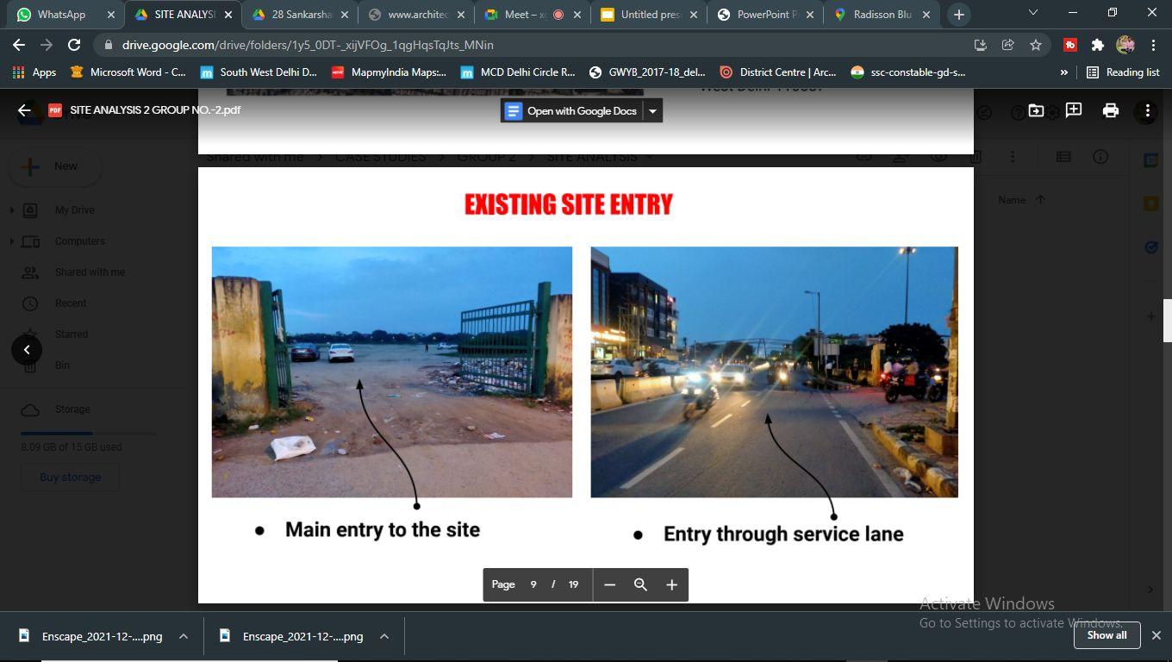Switch to the Radisson Blu tab

(882, 14)
